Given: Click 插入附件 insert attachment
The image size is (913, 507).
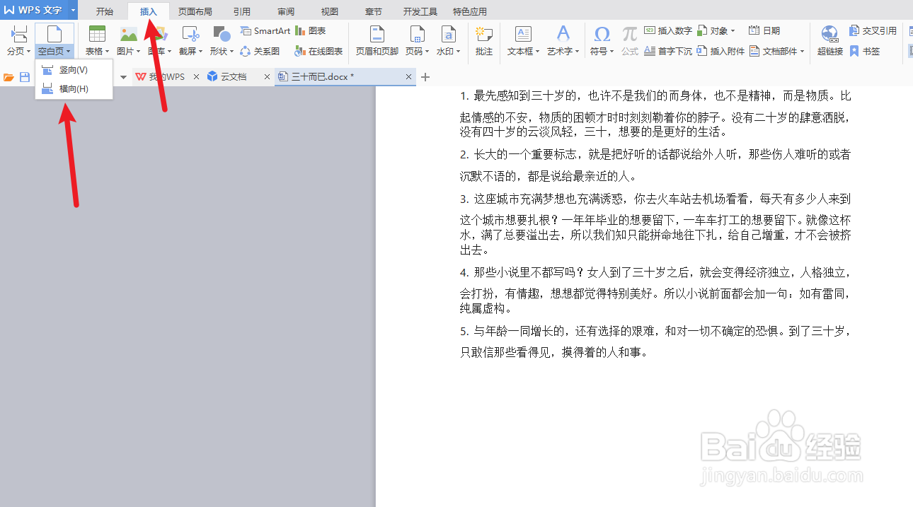Looking at the screenshot, I should (720, 51).
